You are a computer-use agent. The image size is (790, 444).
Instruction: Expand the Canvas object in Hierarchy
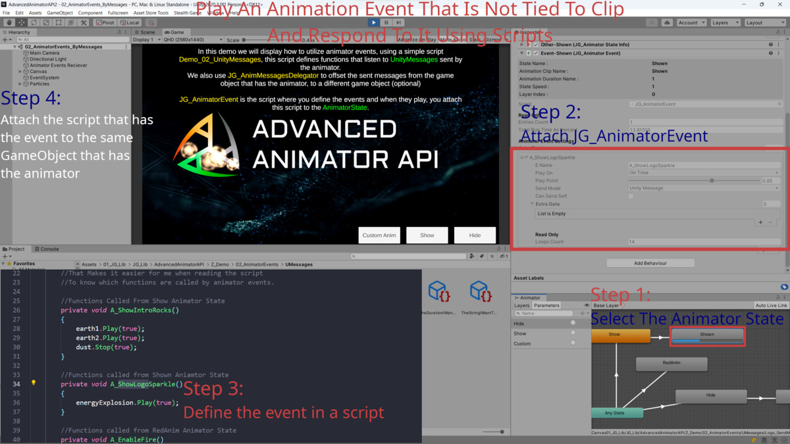pos(20,72)
